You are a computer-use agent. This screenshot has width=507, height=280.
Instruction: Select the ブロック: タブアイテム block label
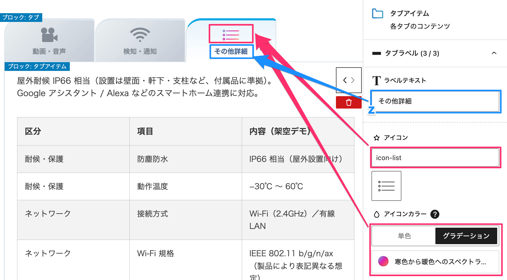[37, 67]
